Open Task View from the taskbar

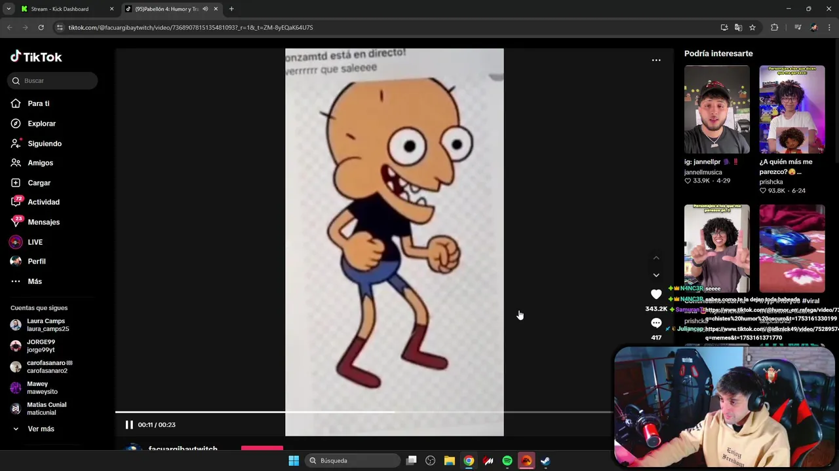point(412,461)
